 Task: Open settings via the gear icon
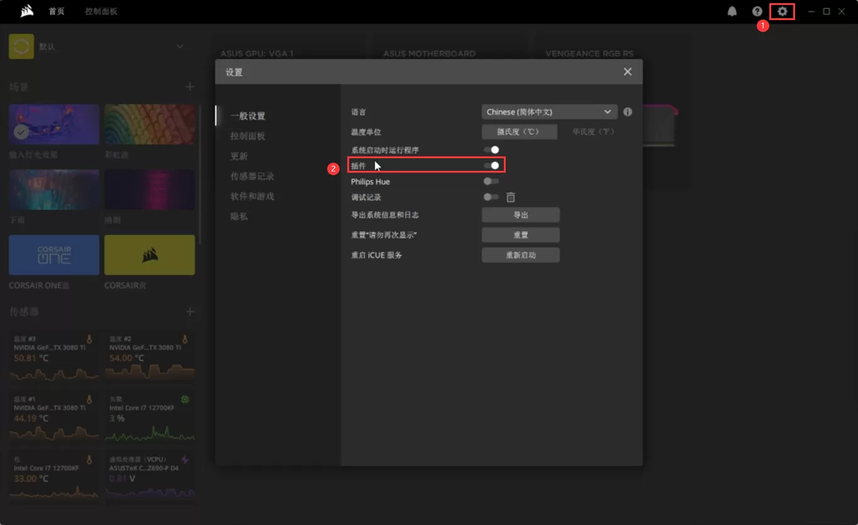coord(782,11)
